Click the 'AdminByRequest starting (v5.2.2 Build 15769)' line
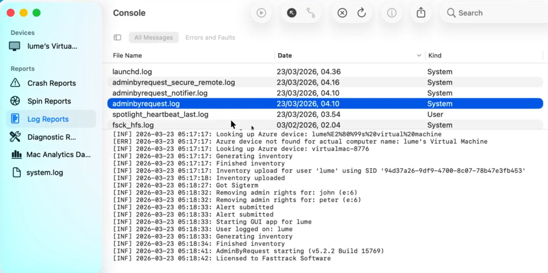548x273 pixels. point(248,251)
